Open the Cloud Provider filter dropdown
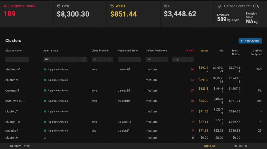This screenshot has width=267, height=149. [x=102, y=59]
